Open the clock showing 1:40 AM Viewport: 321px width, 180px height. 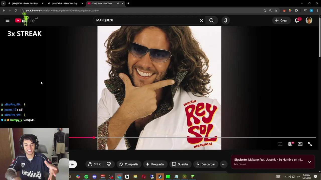307,177
